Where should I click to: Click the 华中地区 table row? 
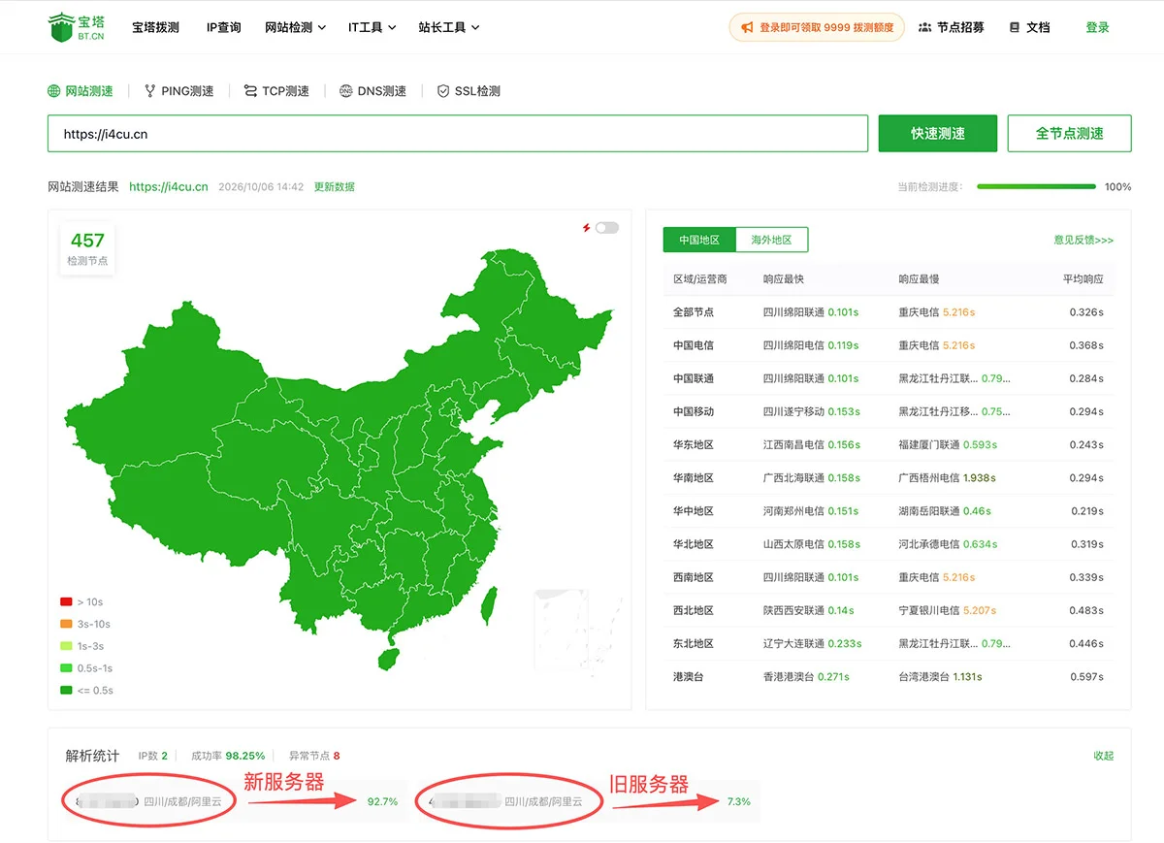pyautogui.click(x=889, y=511)
